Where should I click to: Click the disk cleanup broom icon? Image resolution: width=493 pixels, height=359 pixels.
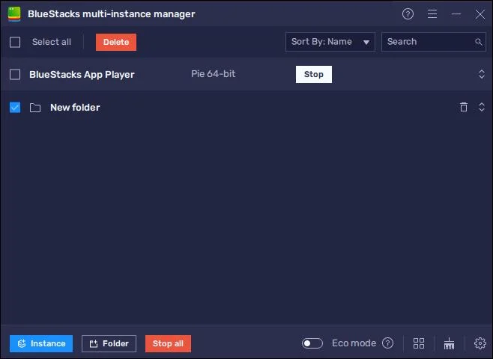[x=449, y=343]
